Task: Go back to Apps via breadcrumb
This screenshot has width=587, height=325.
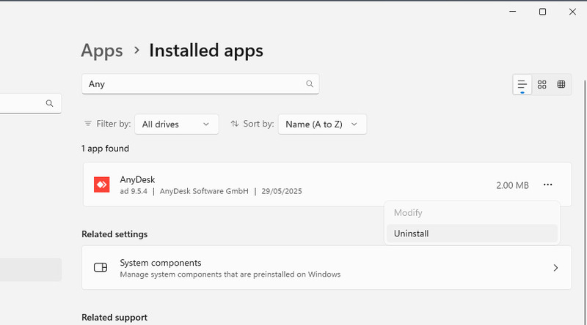Action: pos(102,51)
